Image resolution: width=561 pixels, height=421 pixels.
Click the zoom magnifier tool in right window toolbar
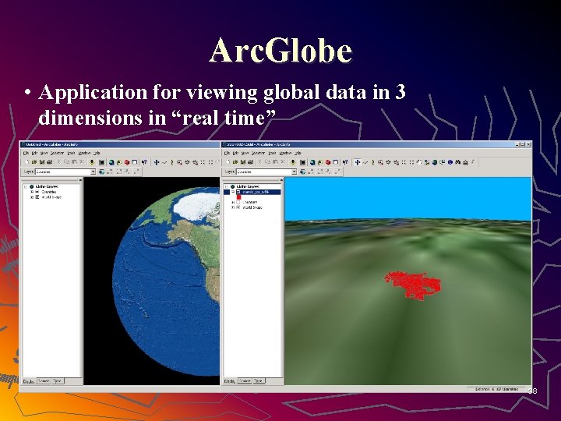pyautogui.click(x=381, y=162)
